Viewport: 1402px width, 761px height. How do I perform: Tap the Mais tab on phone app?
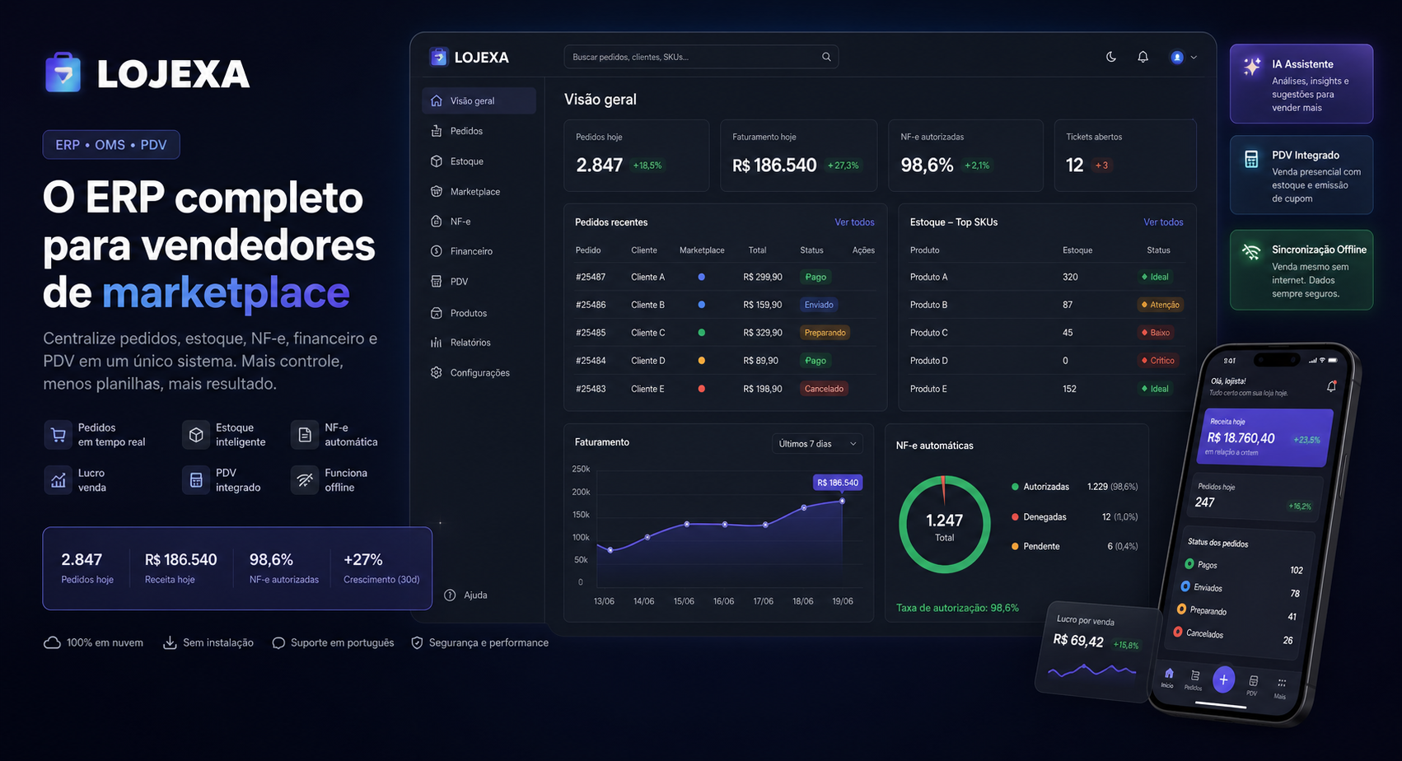point(1281,688)
